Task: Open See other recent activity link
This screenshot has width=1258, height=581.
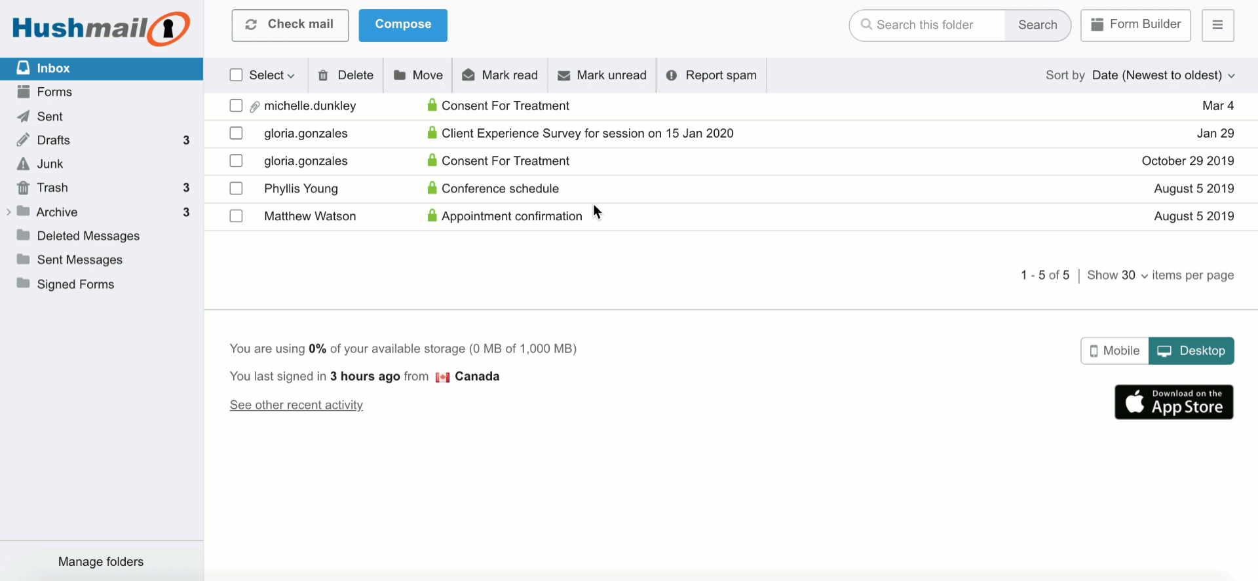Action: [x=296, y=405]
